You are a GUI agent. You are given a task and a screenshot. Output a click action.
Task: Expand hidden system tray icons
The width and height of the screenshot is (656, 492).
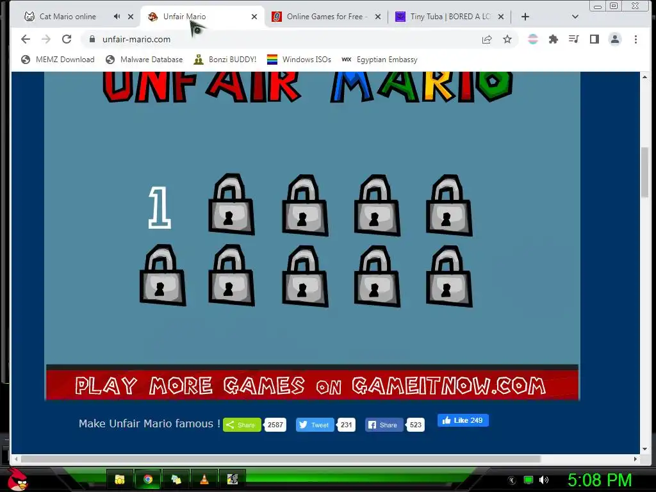click(x=511, y=480)
